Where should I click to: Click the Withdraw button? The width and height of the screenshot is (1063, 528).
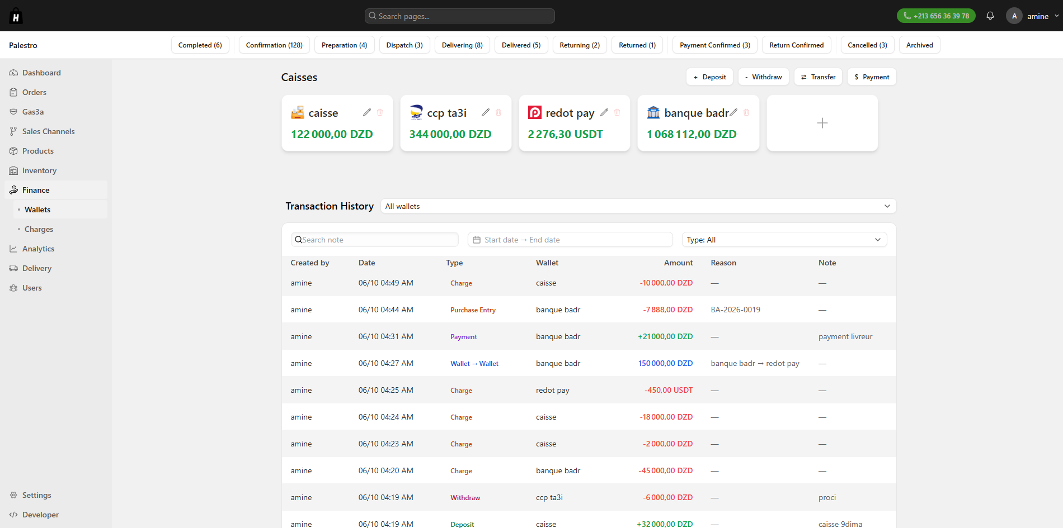[x=764, y=77]
